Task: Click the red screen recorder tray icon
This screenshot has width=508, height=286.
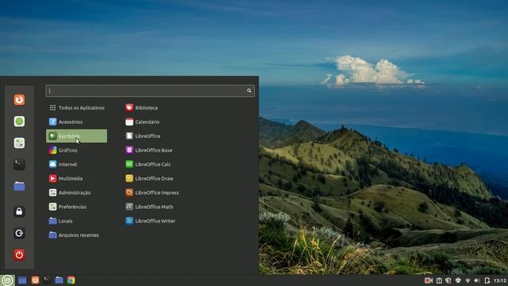Action: (x=429, y=280)
